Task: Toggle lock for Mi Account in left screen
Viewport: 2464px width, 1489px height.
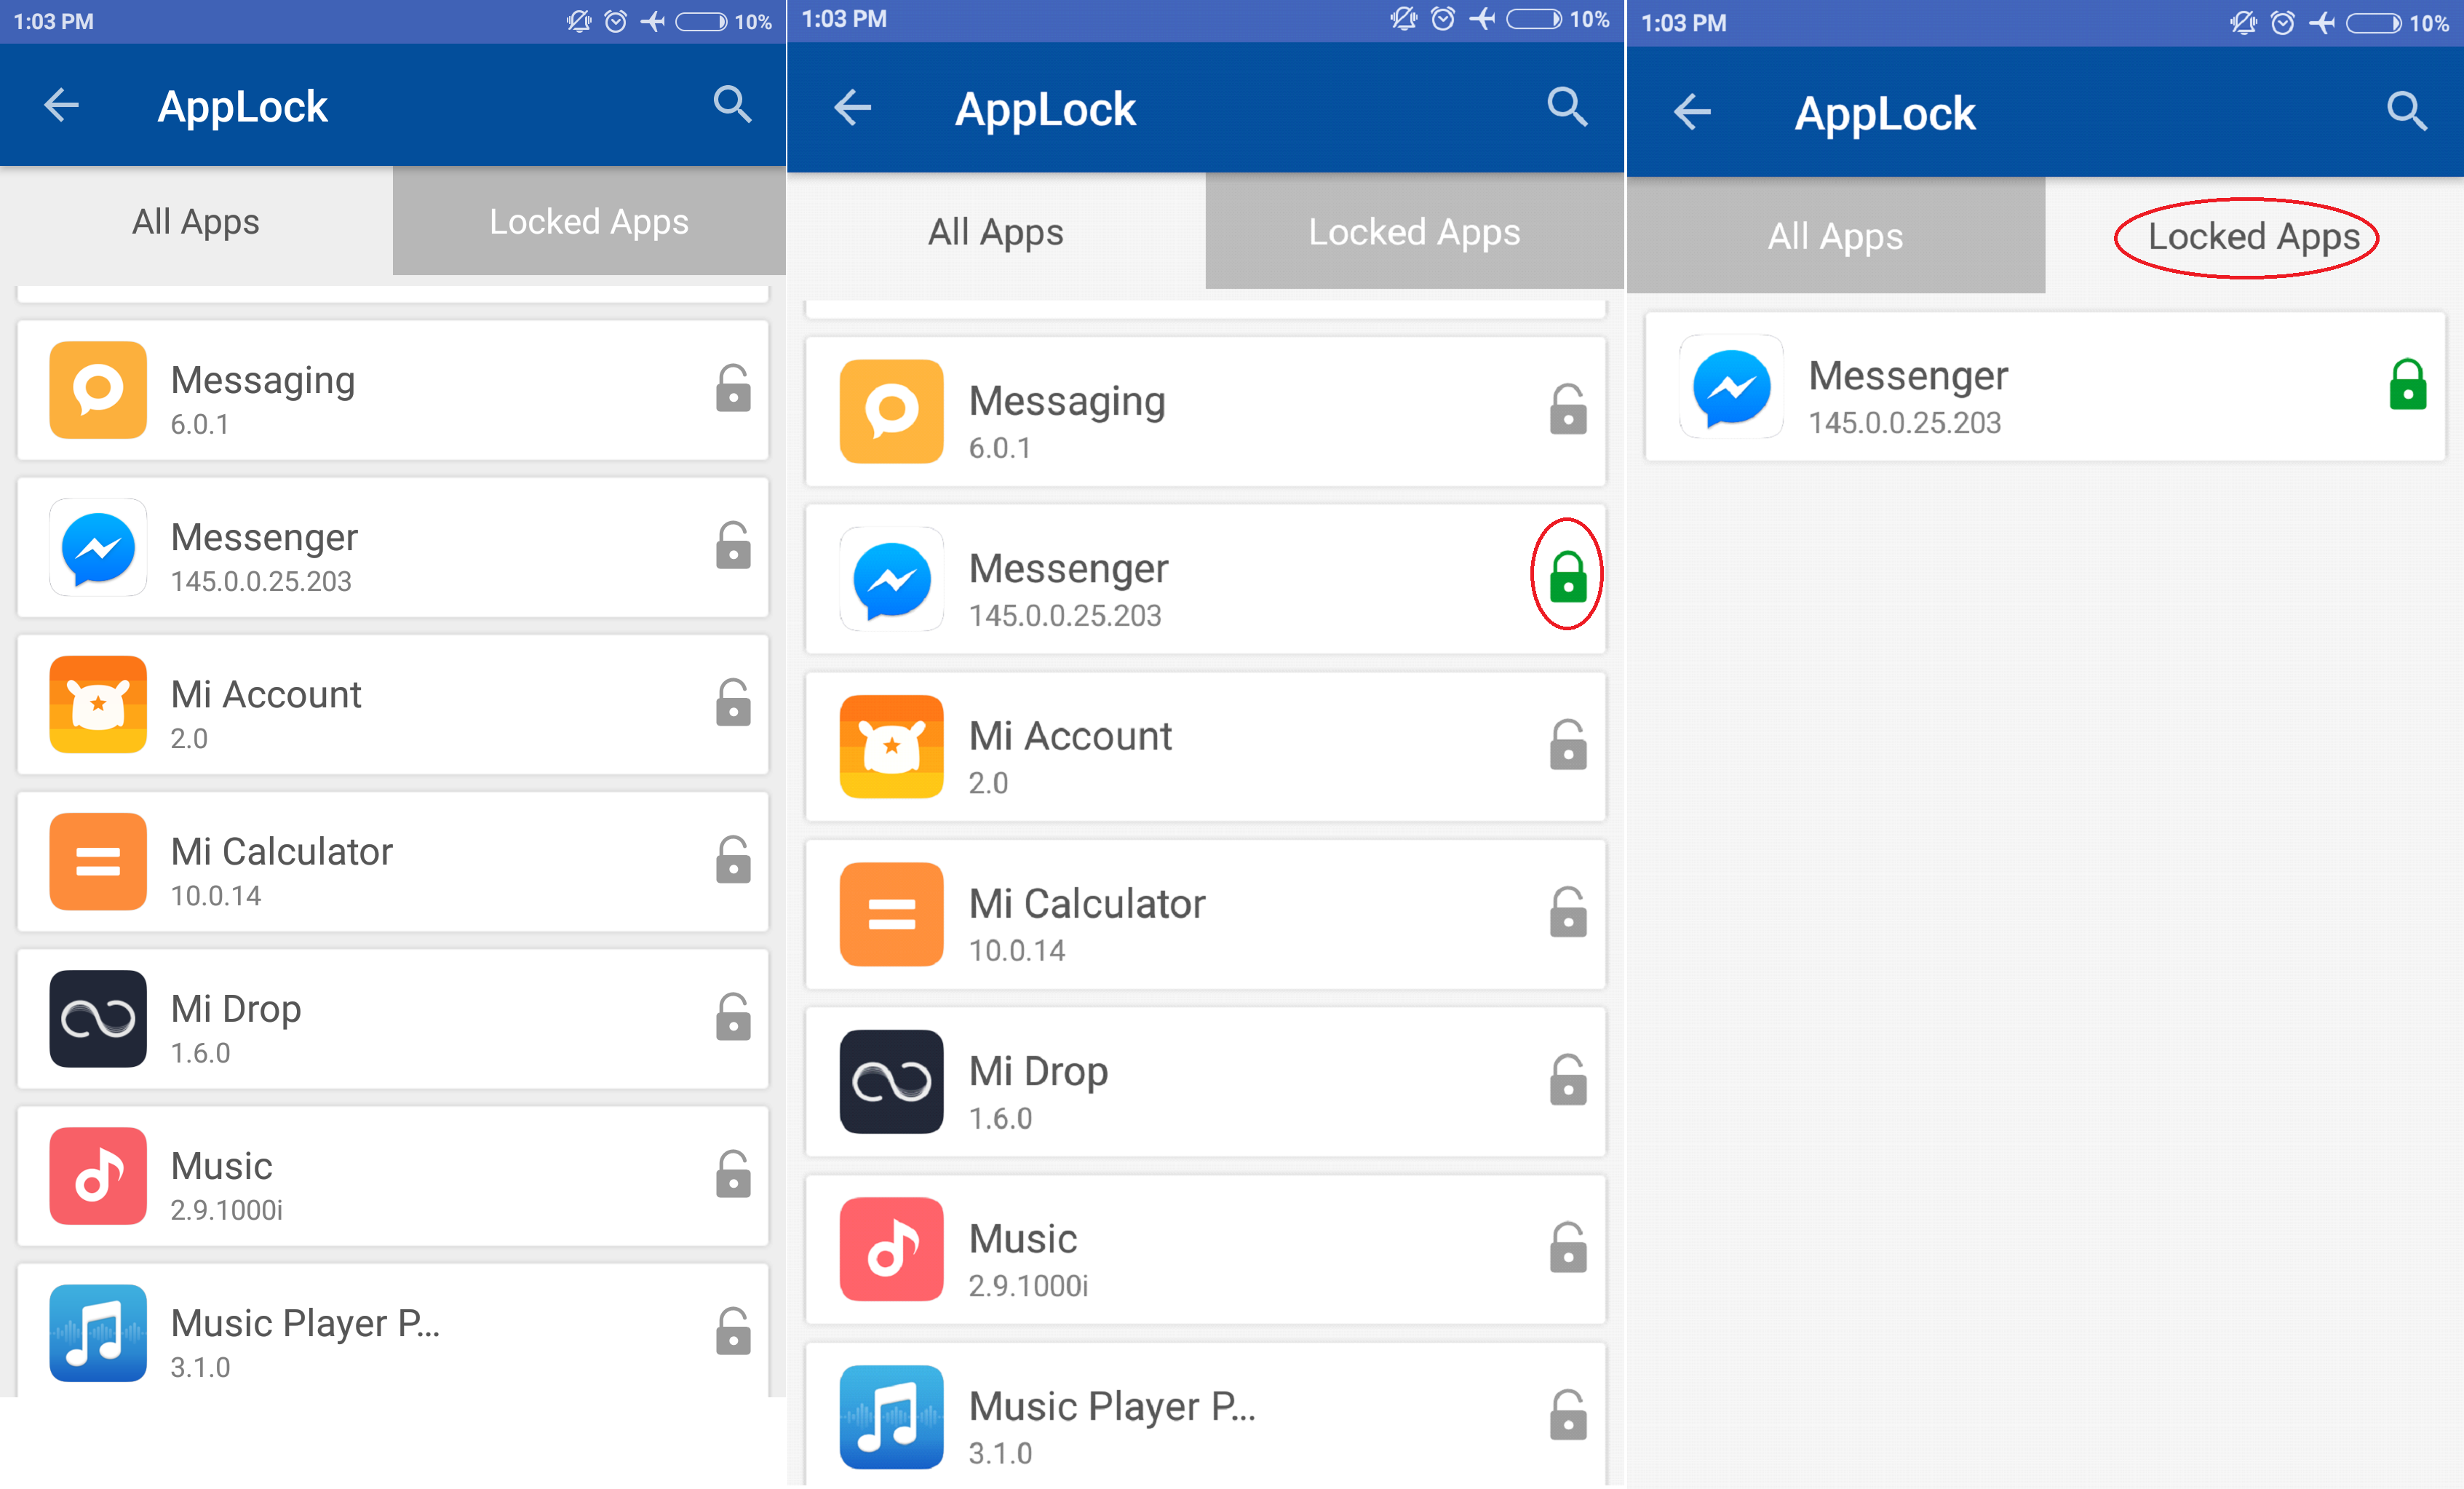Action: (733, 702)
